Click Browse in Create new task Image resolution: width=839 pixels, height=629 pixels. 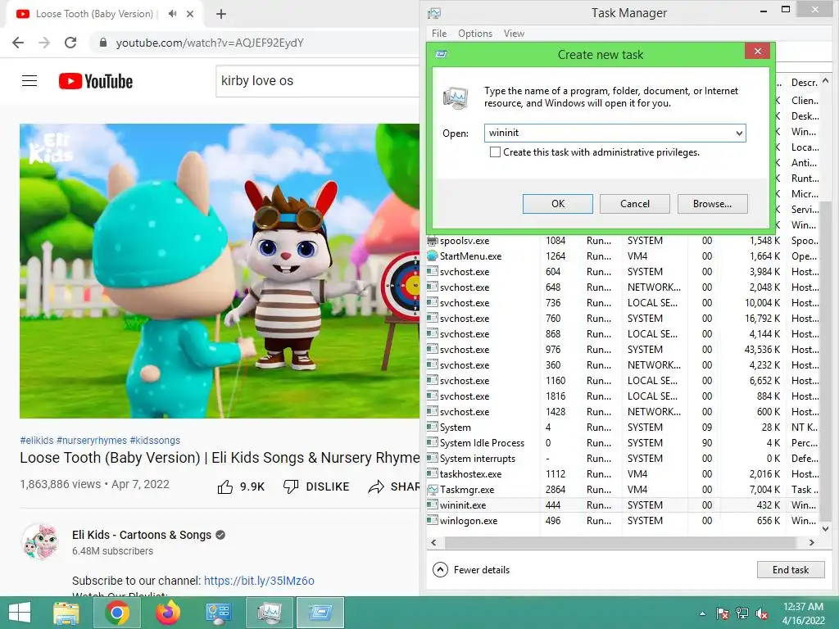[712, 204]
